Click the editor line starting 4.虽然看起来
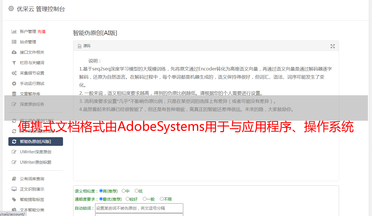 coord(186,109)
